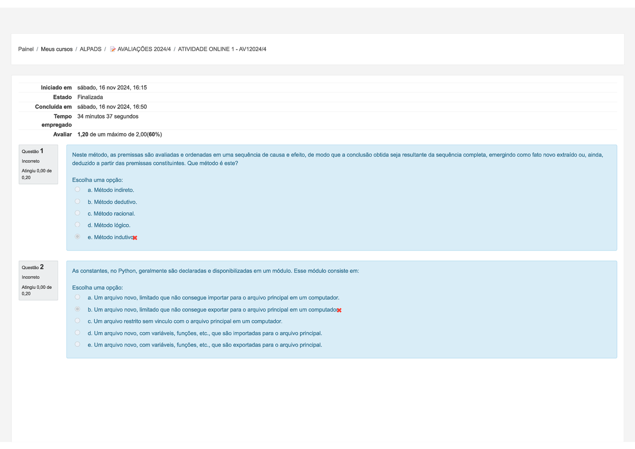Pick Questão 2 option d importadas
Image resolution: width=635 pixels, height=449 pixels.
[x=78, y=333]
